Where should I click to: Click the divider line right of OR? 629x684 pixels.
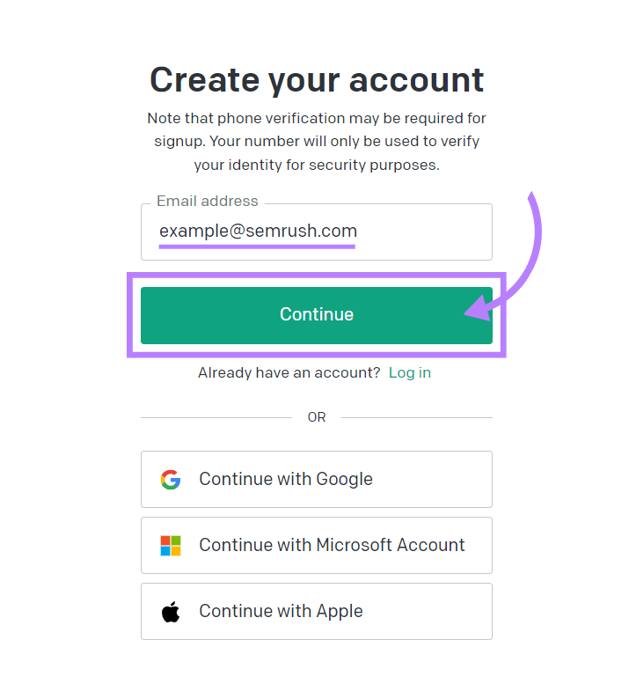pos(417,417)
